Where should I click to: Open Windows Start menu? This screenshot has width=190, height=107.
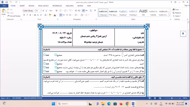click(53, 104)
